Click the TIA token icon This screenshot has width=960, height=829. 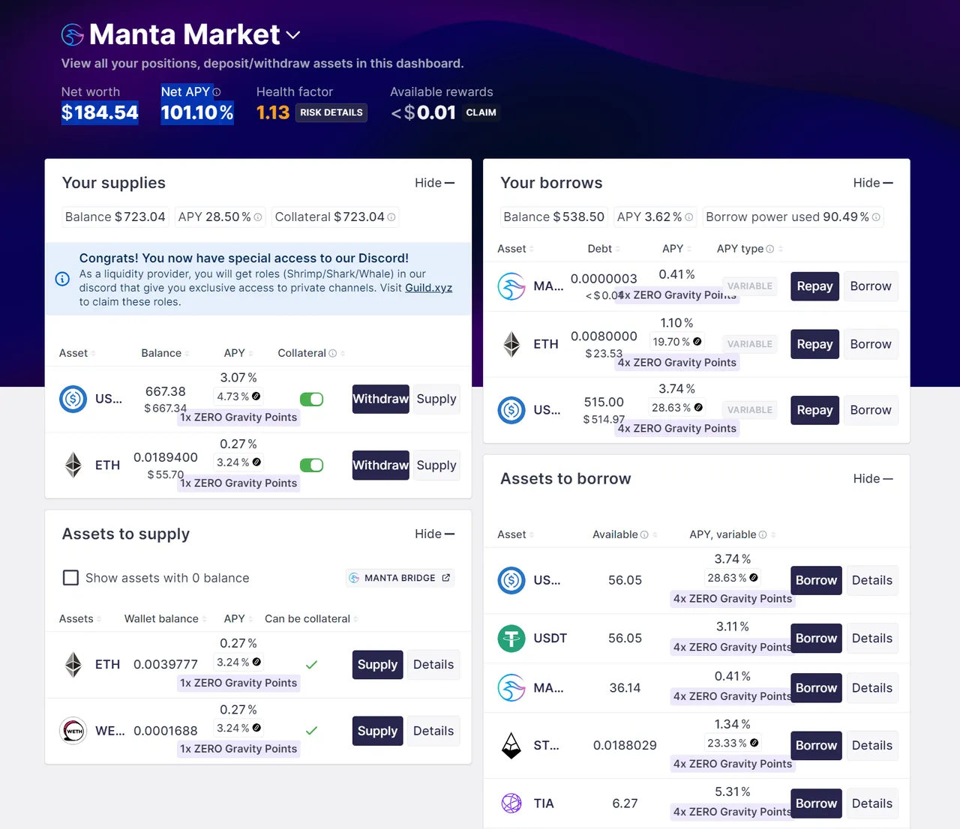511,804
